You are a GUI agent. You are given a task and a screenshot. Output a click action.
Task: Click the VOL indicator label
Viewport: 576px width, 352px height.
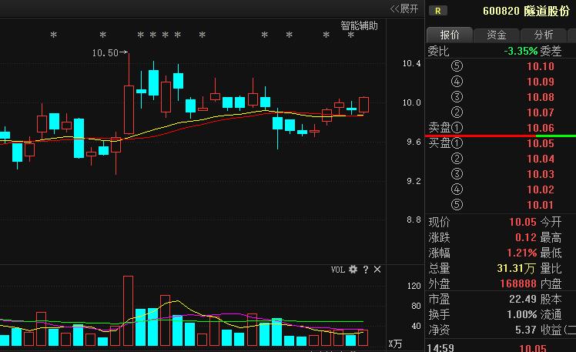click(337, 270)
